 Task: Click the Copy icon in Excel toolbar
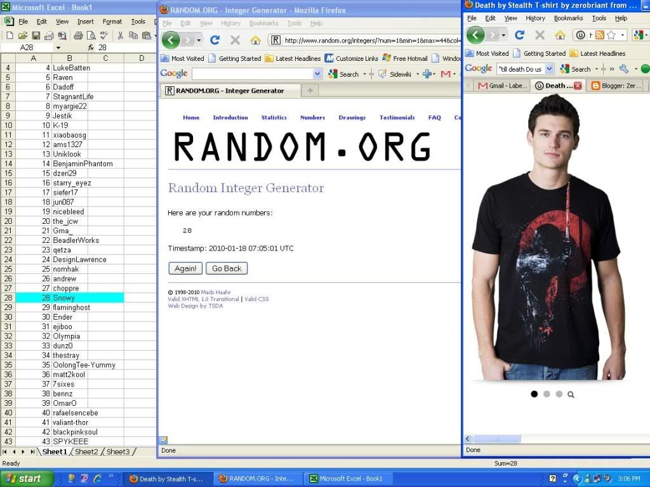tap(133, 36)
